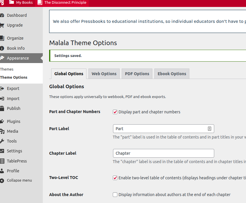246x203 pixels.
Task: Disable the two-level table of contents
Action: [x=115, y=178]
